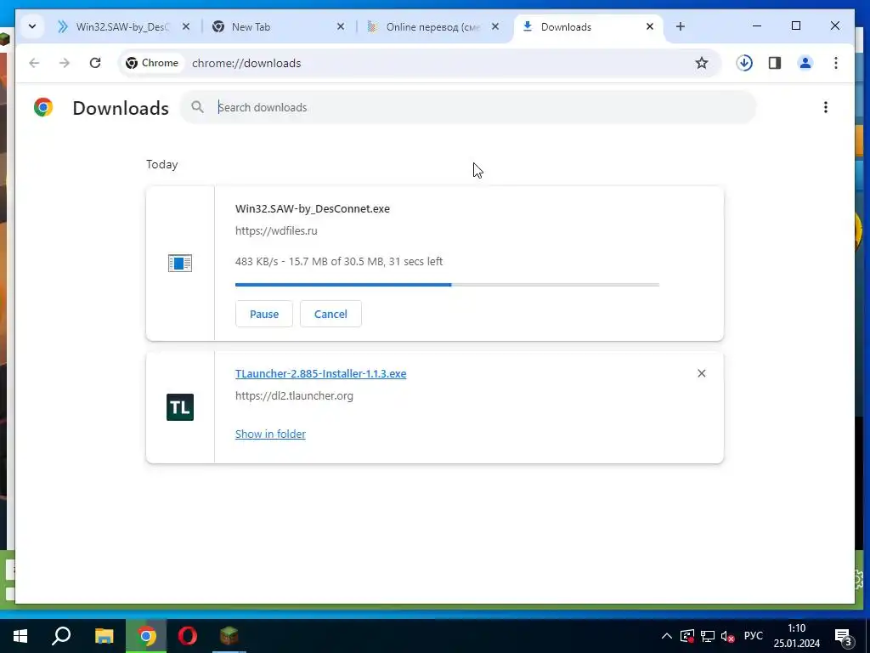Viewport: 870px width, 653px height.
Task: Expand the hidden system tray icons
Action: [666, 636]
